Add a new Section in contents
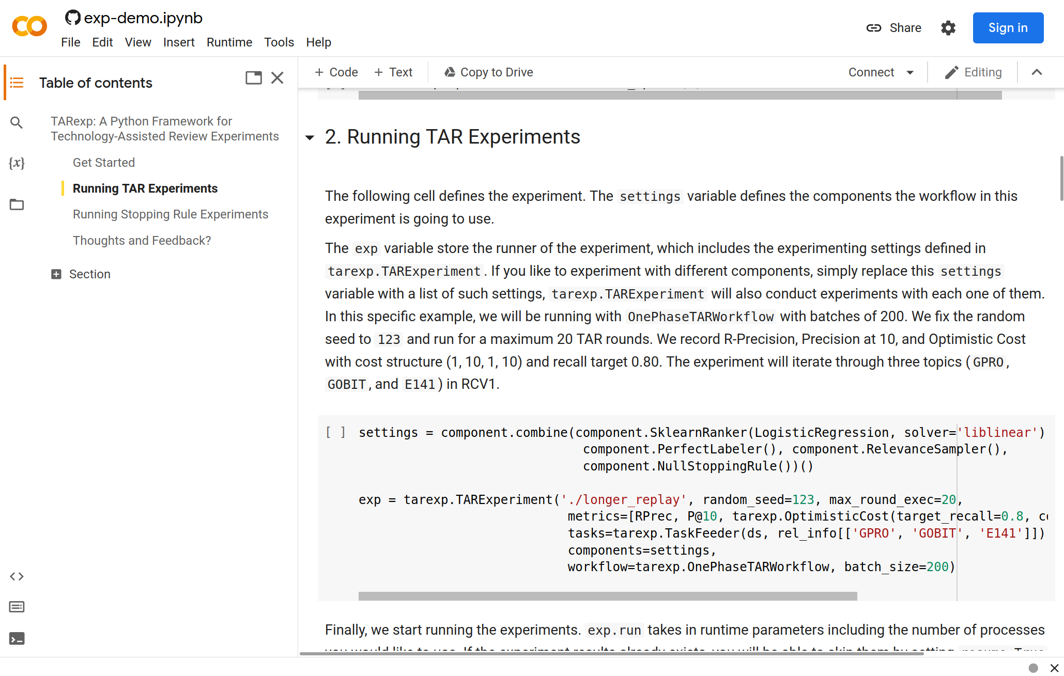1064x676 pixels. (81, 274)
